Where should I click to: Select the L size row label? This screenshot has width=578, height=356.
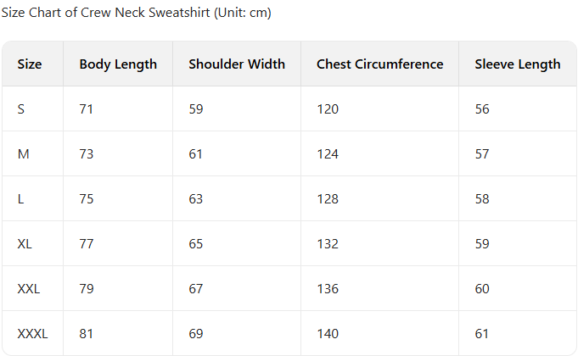tap(20, 199)
